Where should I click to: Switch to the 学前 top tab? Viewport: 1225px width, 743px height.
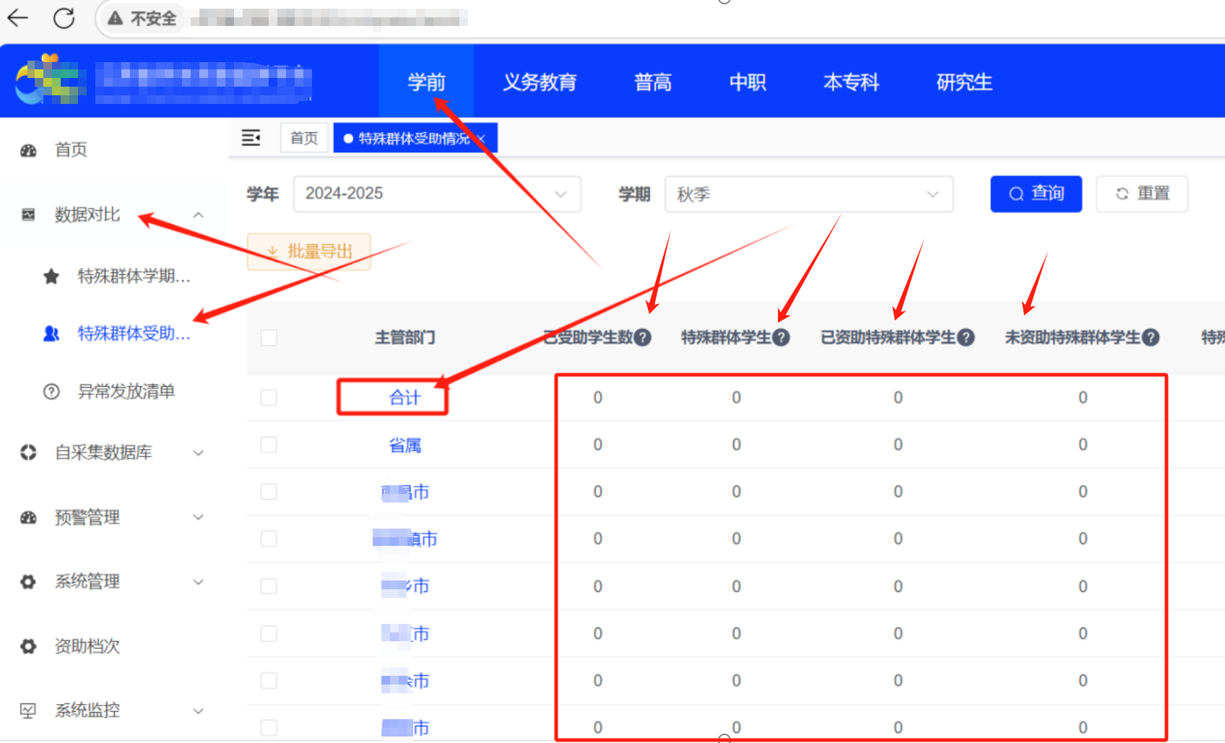point(426,82)
